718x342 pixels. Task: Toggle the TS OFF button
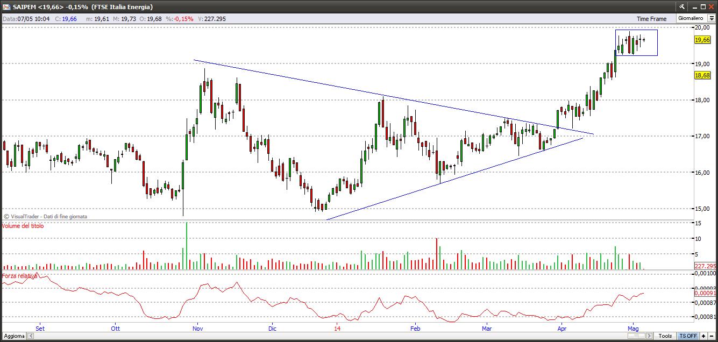point(688,336)
